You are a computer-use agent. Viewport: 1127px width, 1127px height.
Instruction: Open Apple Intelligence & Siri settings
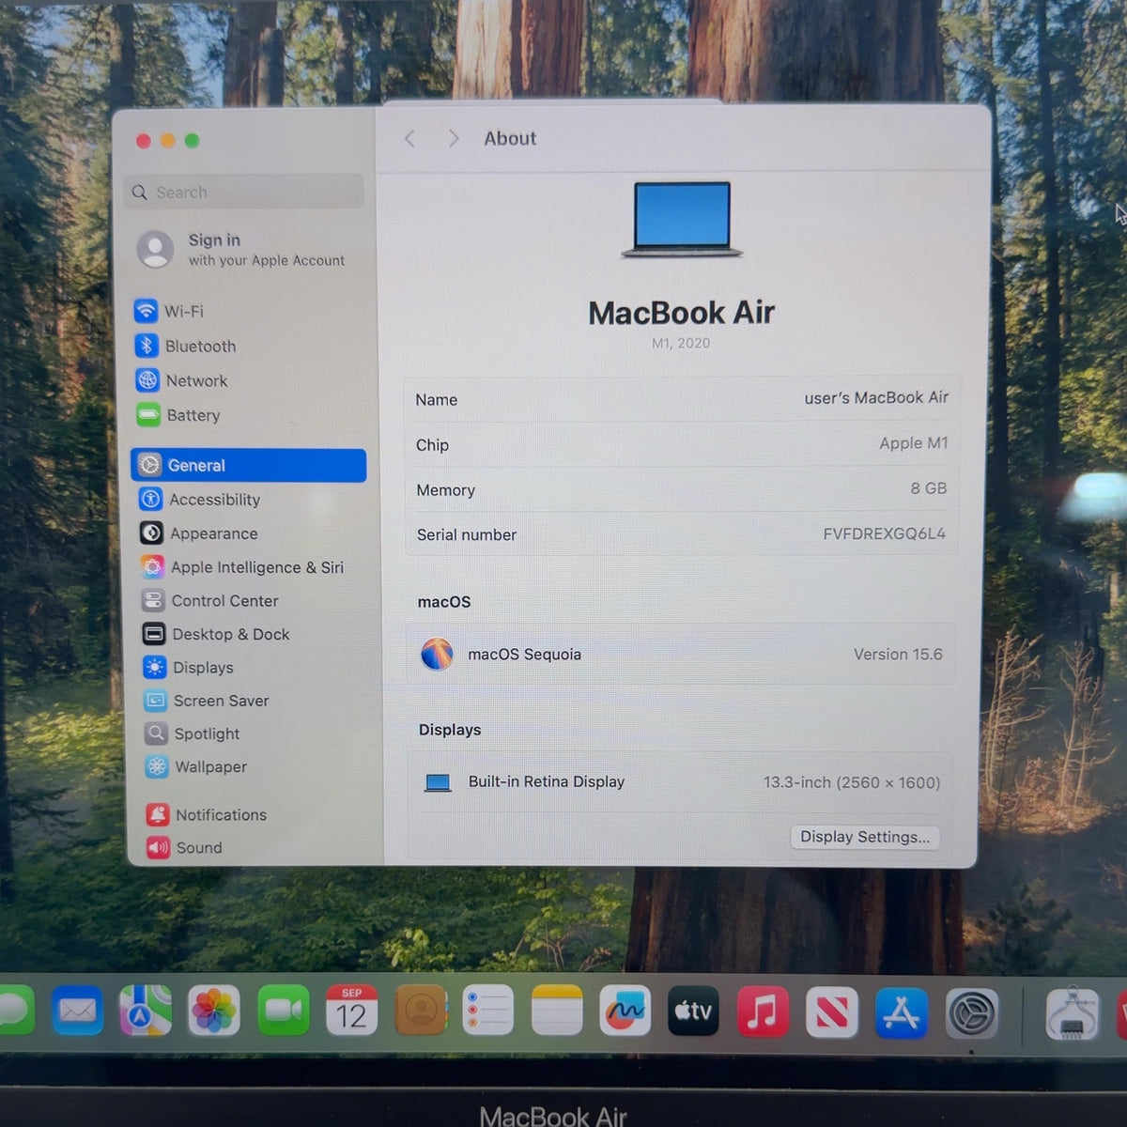coord(242,567)
